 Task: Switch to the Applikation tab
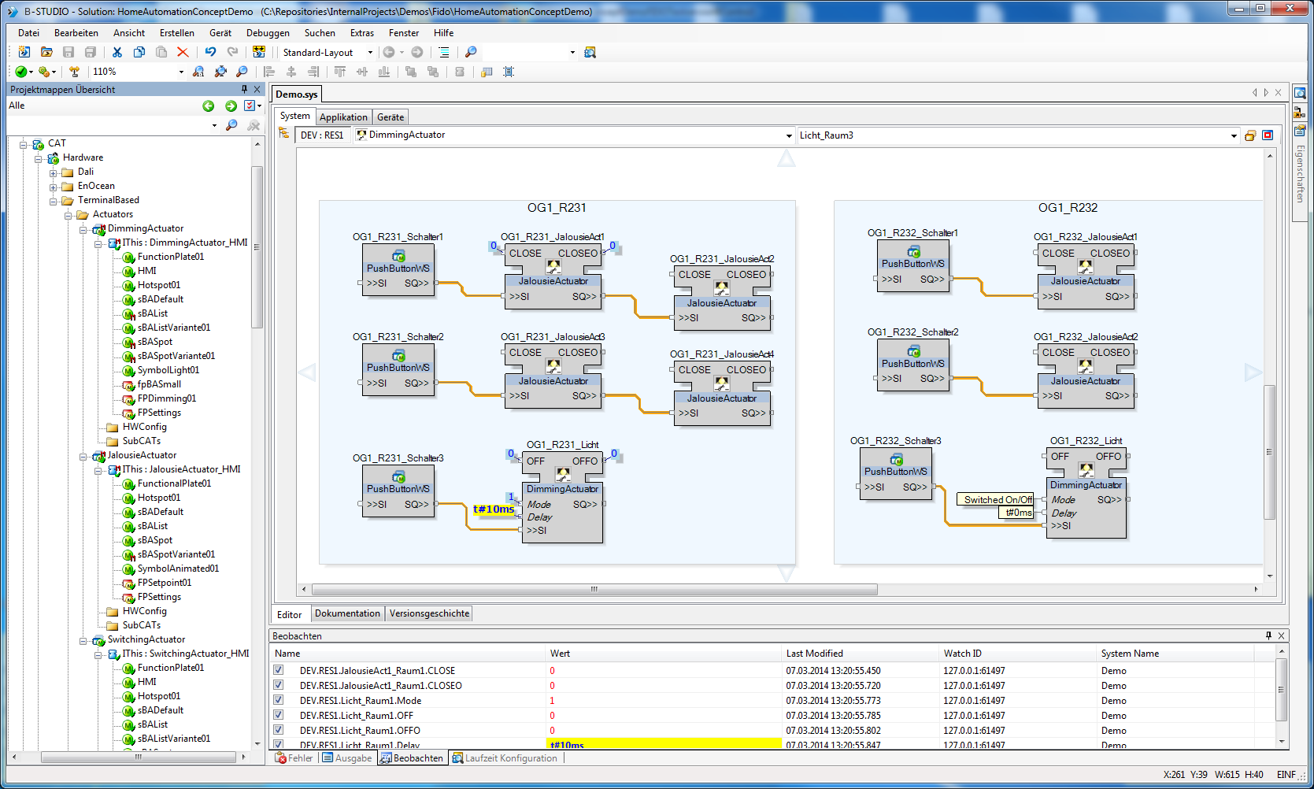(343, 117)
